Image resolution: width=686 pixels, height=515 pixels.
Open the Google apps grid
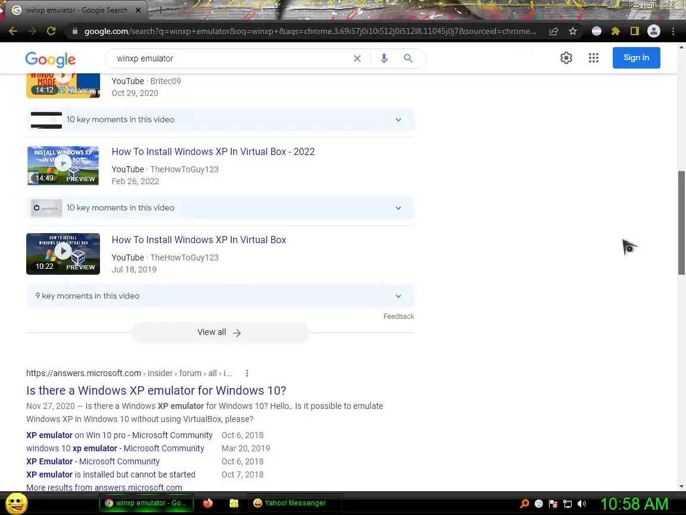(x=593, y=58)
